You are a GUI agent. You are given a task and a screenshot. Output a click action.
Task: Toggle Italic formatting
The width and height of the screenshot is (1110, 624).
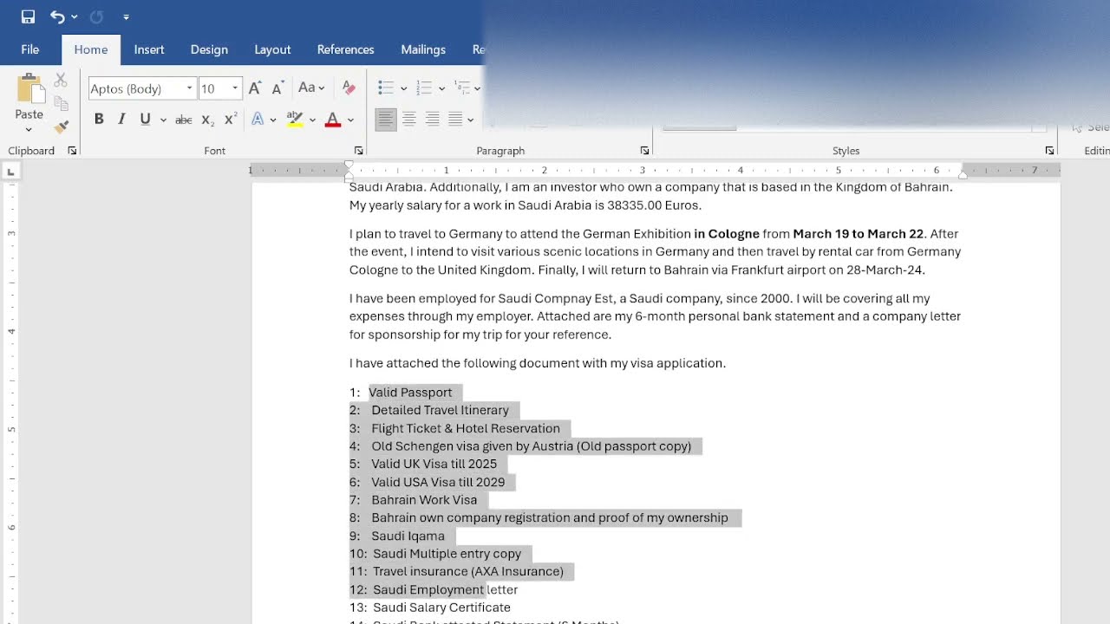121,120
